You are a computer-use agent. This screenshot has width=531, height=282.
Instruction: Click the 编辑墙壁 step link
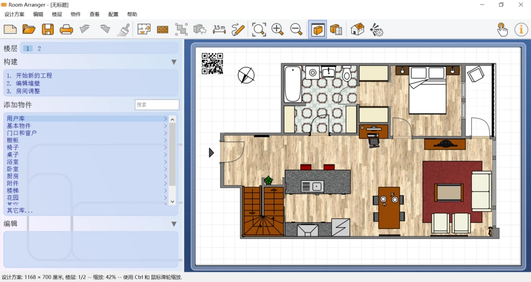(x=28, y=83)
